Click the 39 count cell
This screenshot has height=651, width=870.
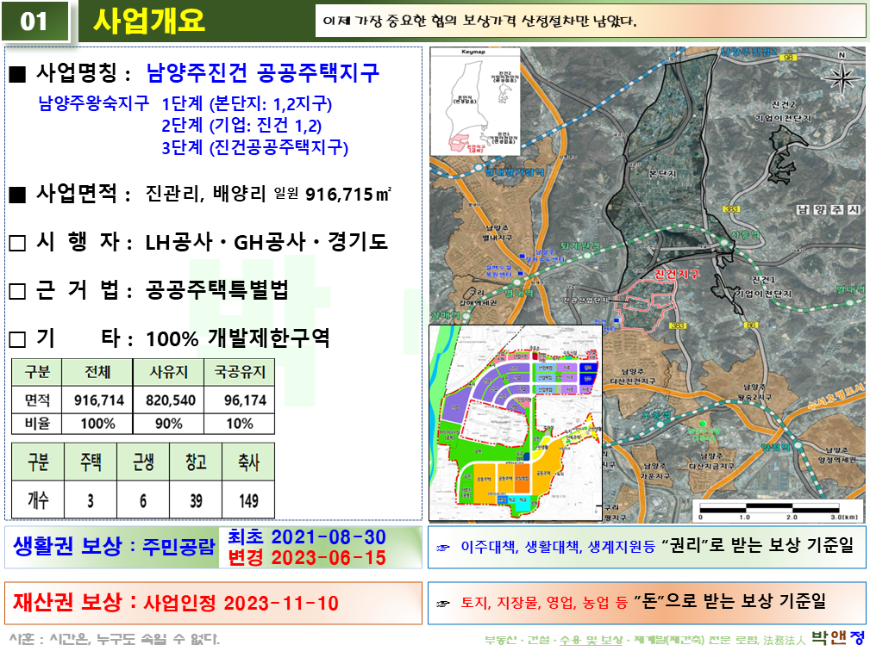(x=196, y=500)
